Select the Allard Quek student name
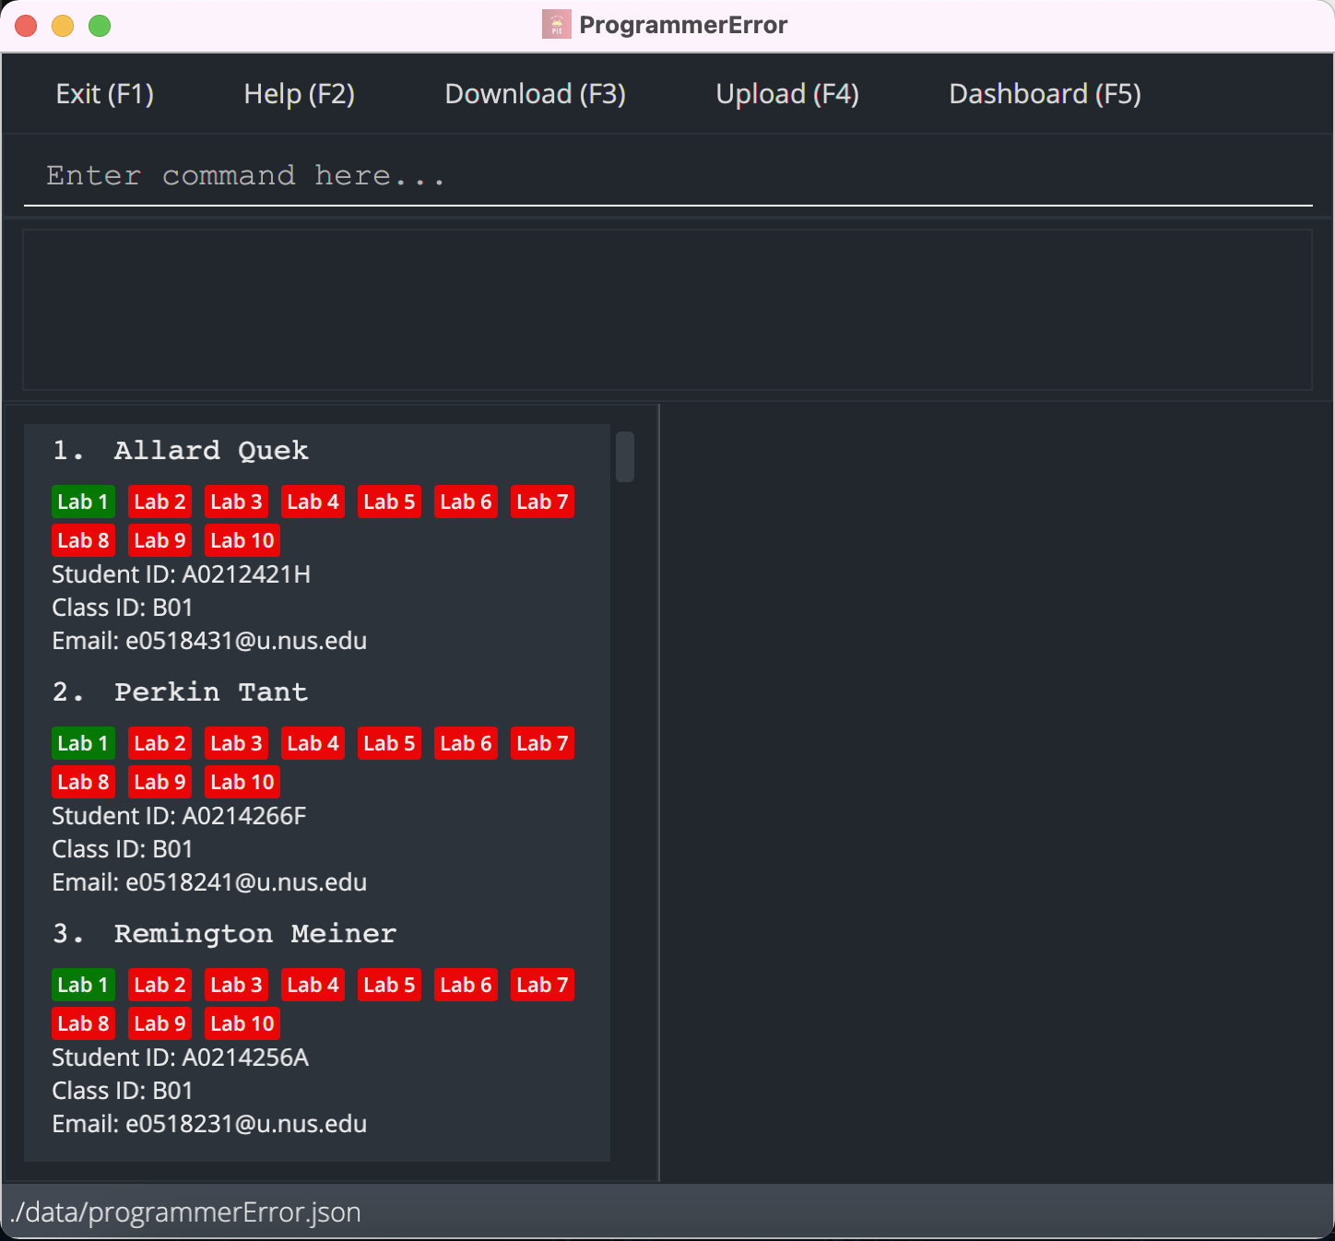 pyautogui.click(x=211, y=451)
